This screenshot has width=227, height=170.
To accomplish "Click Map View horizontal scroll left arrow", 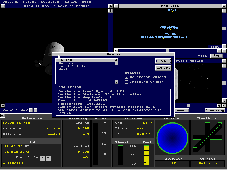I will pyautogui.click(x=116, y=51).
